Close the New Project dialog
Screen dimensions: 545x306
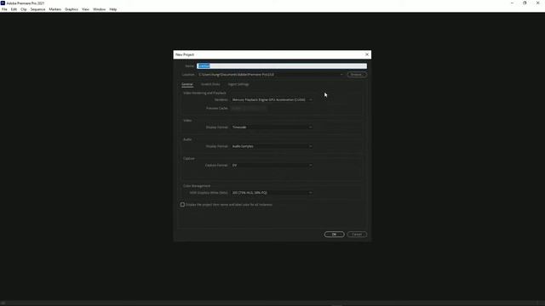point(367,54)
